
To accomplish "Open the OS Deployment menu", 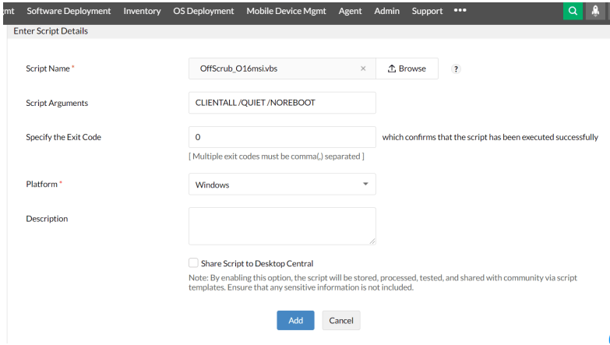I will (203, 11).
